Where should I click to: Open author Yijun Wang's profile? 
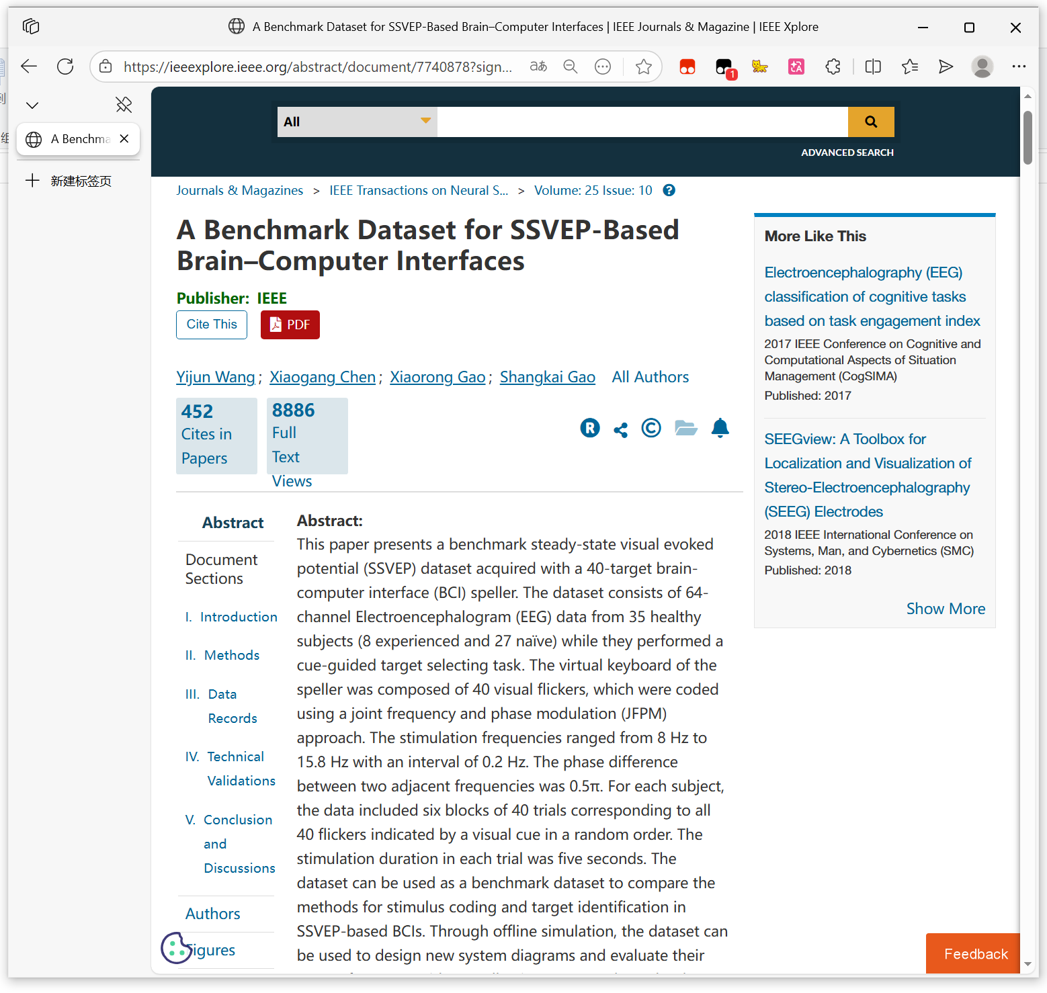click(216, 377)
